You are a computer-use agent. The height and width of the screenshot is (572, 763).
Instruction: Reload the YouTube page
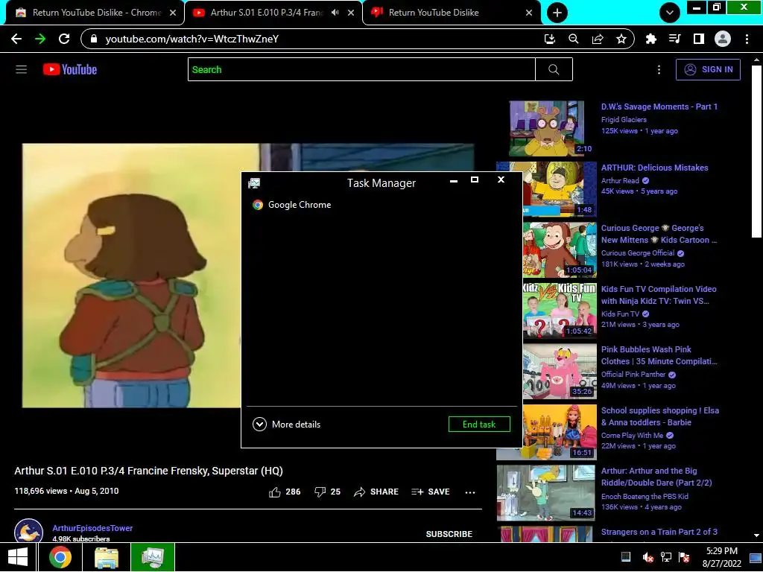point(64,39)
